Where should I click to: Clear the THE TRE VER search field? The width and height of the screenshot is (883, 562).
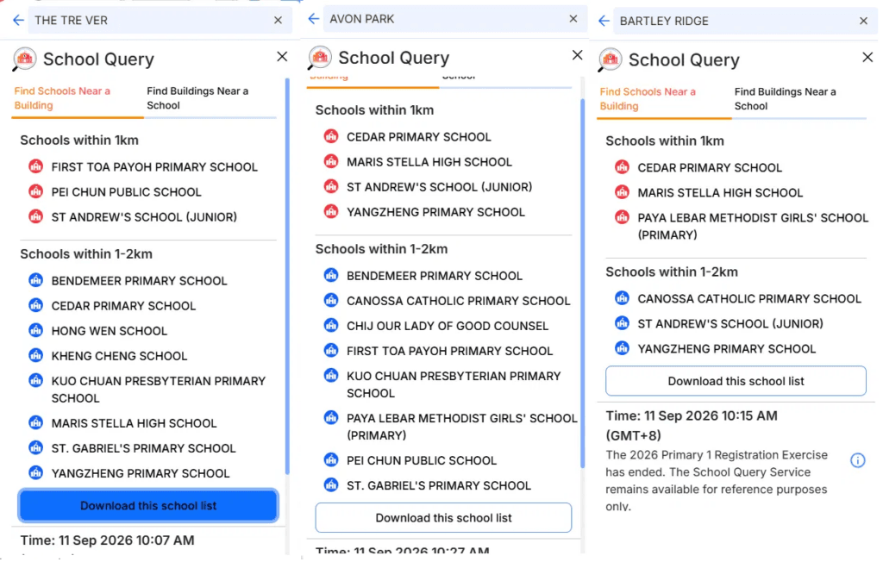pos(279,21)
